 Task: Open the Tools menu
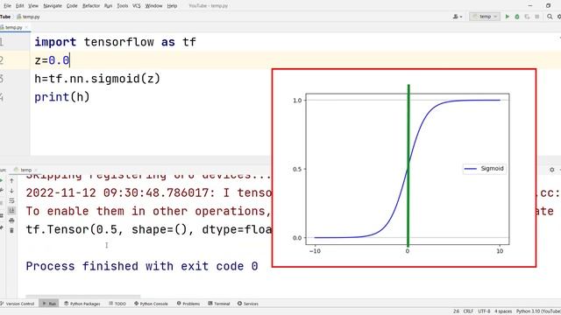(x=123, y=6)
